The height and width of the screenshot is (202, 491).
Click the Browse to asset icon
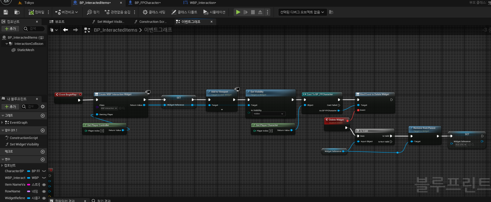point(17,12)
